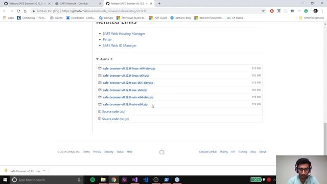Open API footer link
The width and height of the screenshot is (327, 184).
(x=233, y=152)
